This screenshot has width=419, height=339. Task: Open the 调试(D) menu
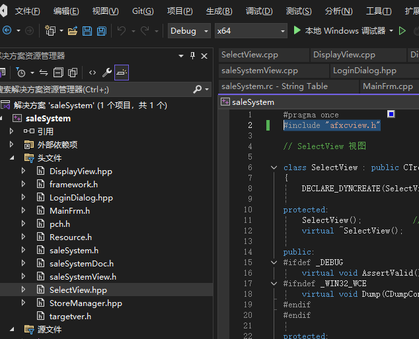(258, 11)
